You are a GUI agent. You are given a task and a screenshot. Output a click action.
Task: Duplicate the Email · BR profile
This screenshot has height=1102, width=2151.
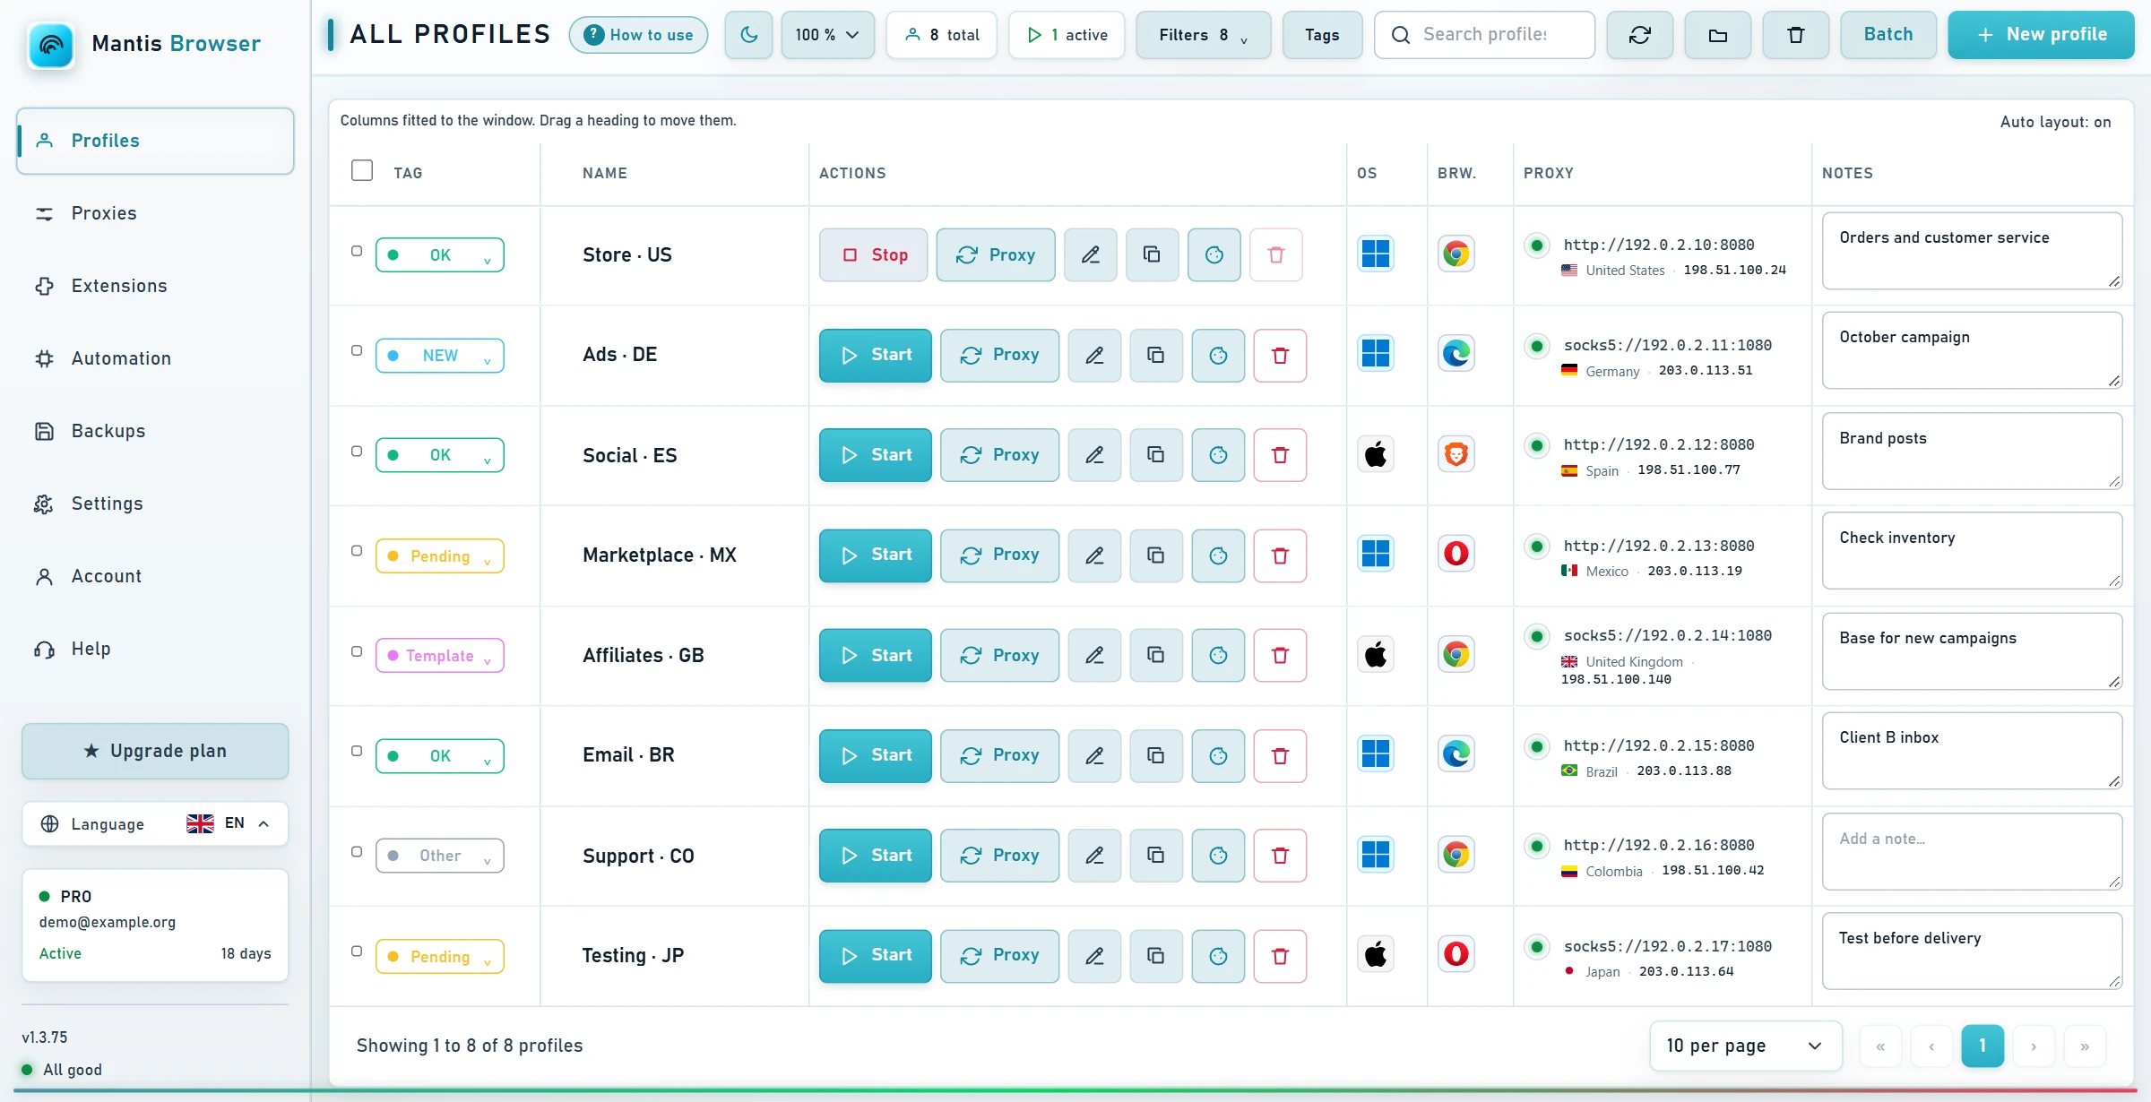(x=1156, y=756)
